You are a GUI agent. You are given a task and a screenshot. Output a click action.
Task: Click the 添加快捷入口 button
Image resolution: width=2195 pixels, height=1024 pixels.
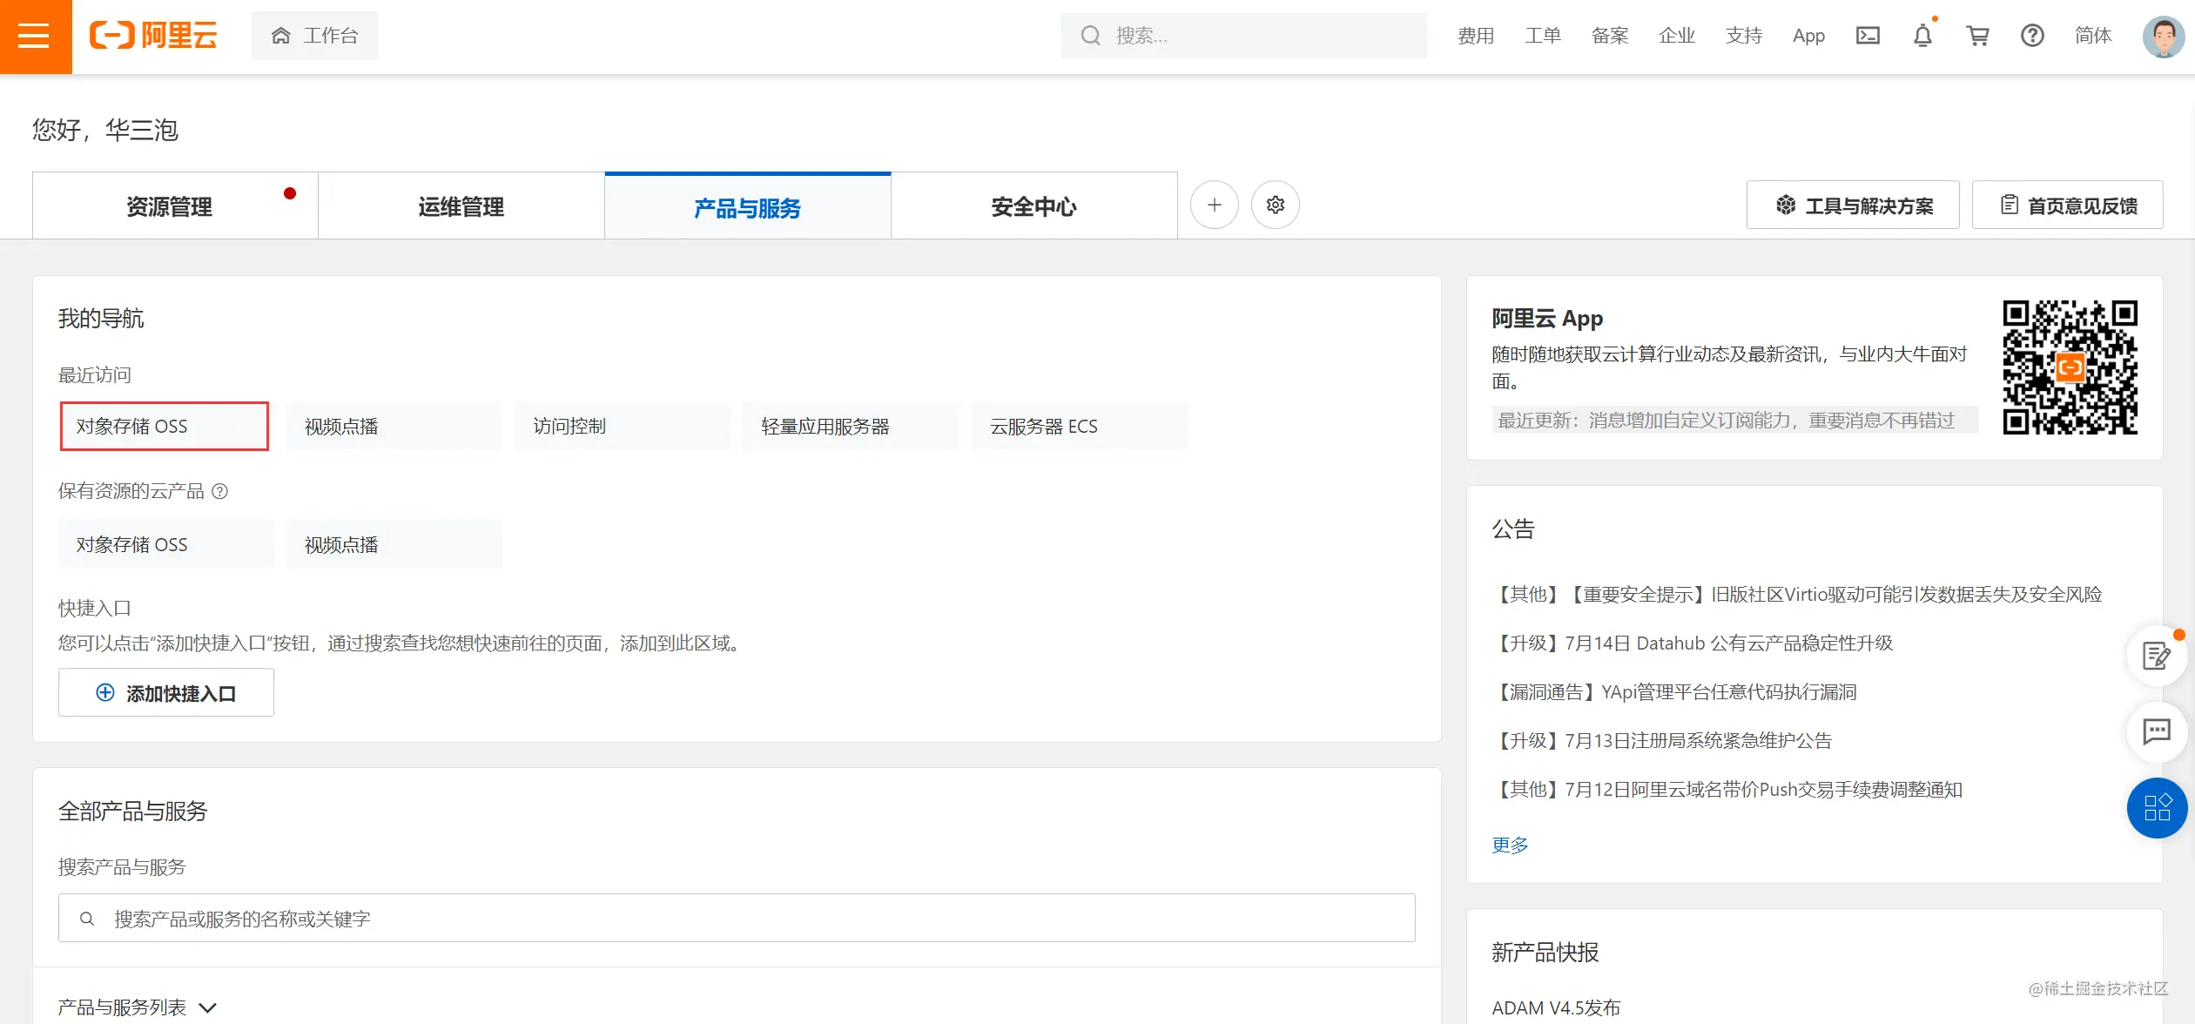click(x=166, y=693)
